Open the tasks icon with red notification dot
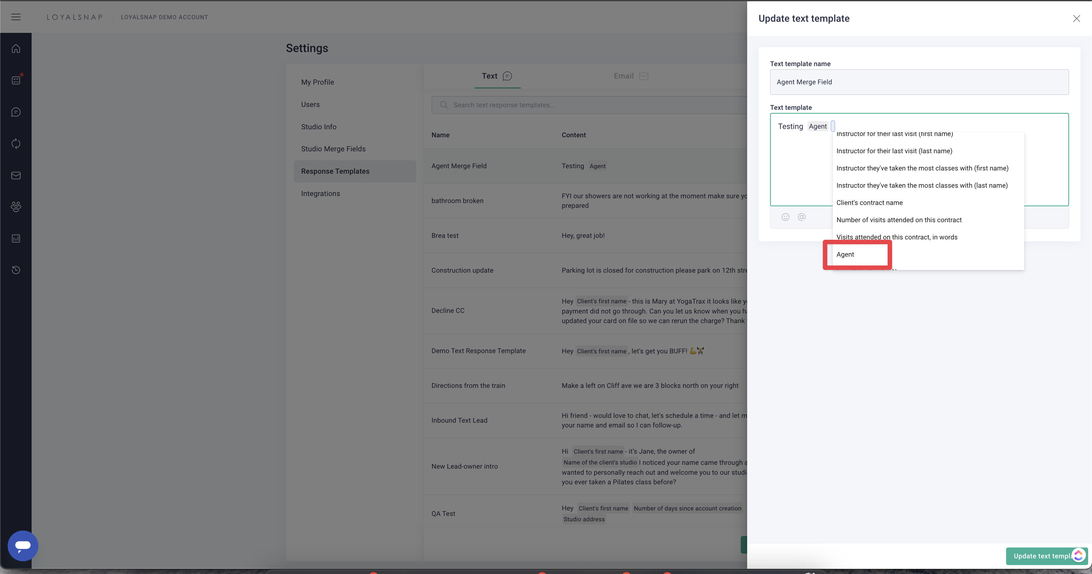 [16, 80]
